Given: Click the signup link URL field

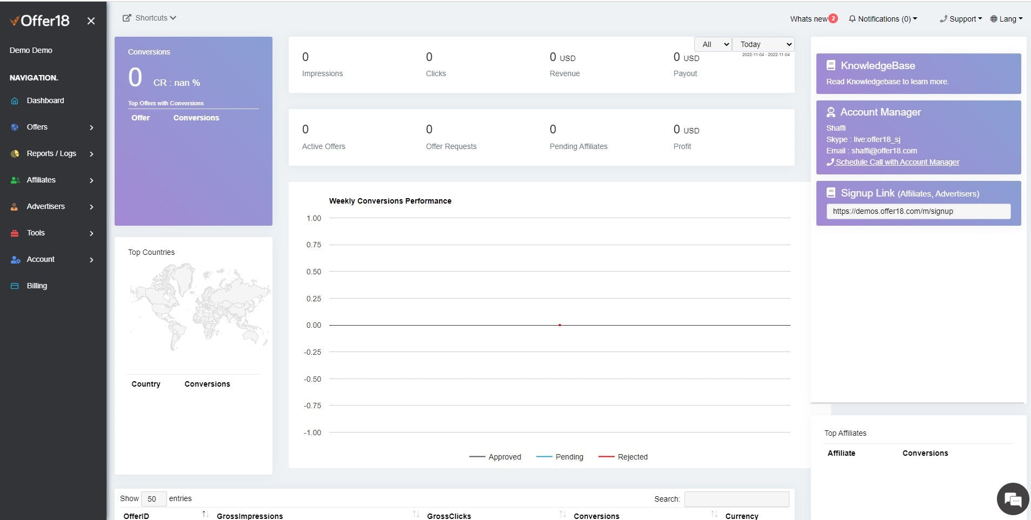Looking at the screenshot, I should tap(919, 211).
